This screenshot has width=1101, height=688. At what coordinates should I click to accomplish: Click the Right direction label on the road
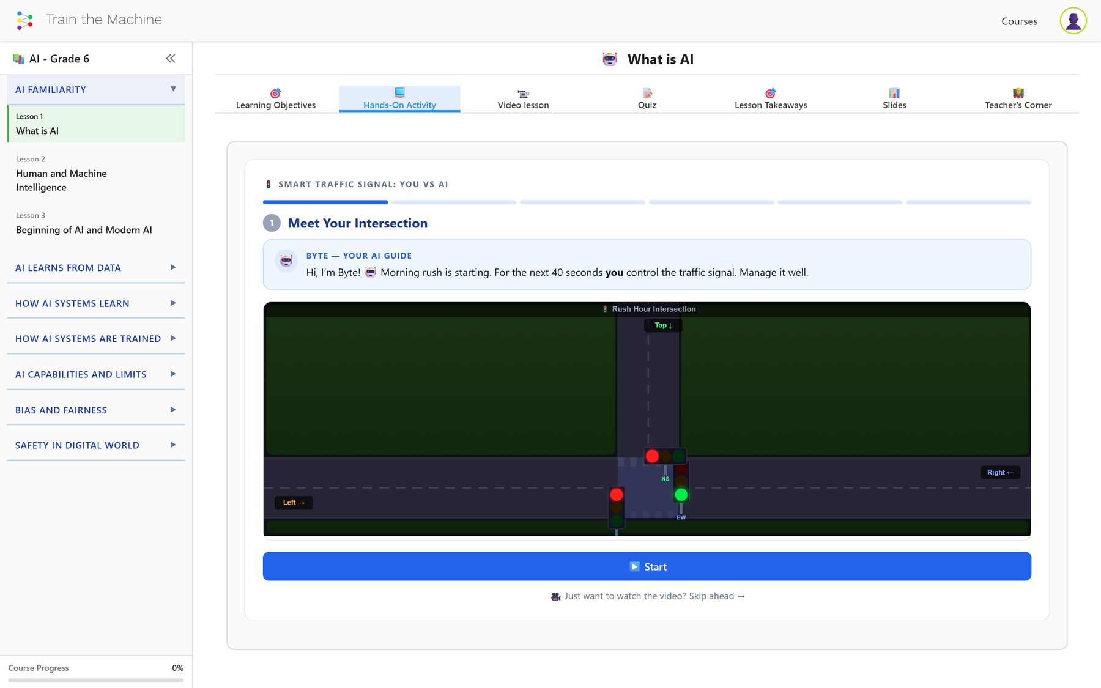click(1000, 472)
